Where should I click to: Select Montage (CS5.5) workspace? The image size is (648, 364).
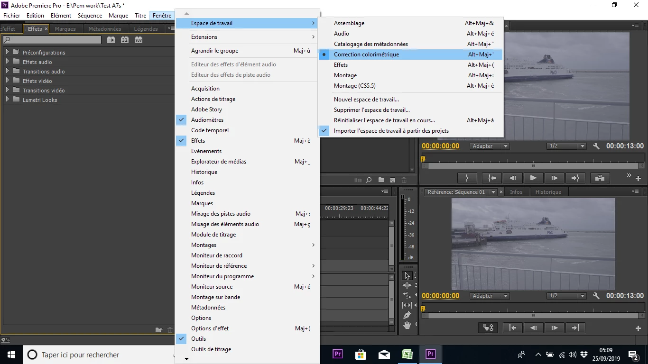pyautogui.click(x=410, y=86)
